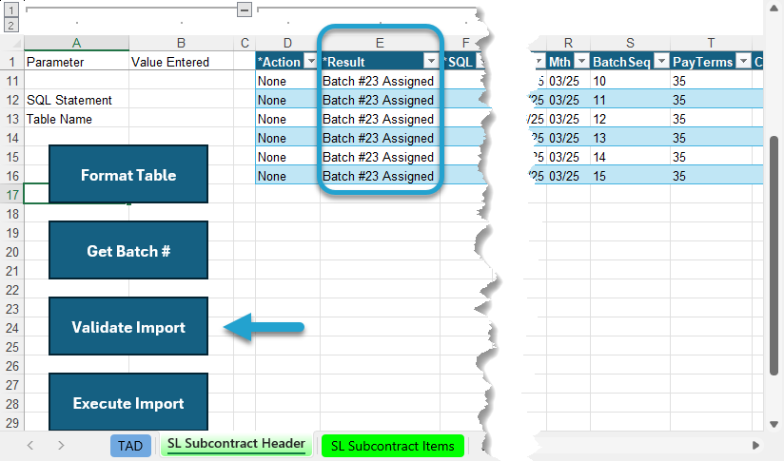Image resolution: width=784 pixels, height=461 pixels.
Task: Open the *Action column filter dropdown
Action: 311,62
